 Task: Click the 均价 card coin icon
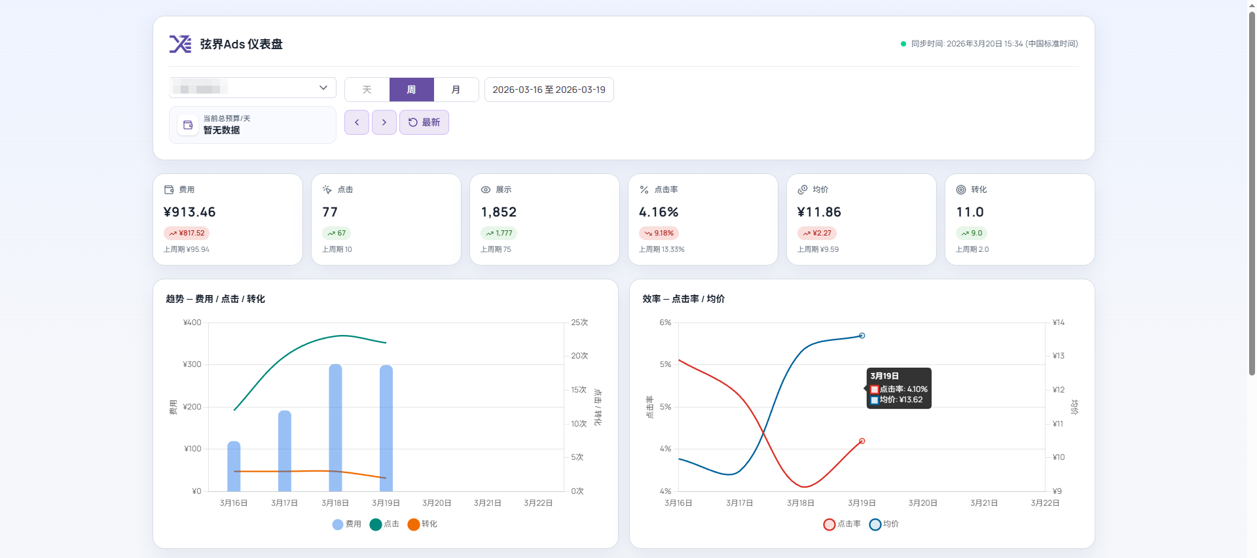803,190
